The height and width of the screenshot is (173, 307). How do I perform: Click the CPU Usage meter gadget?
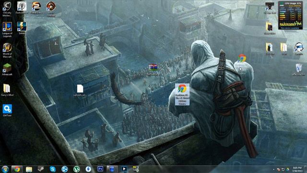click(x=291, y=15)
